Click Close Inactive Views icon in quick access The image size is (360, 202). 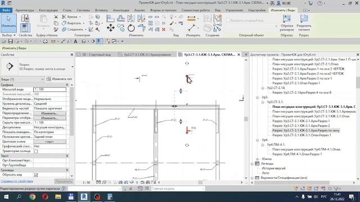[107, 42]
